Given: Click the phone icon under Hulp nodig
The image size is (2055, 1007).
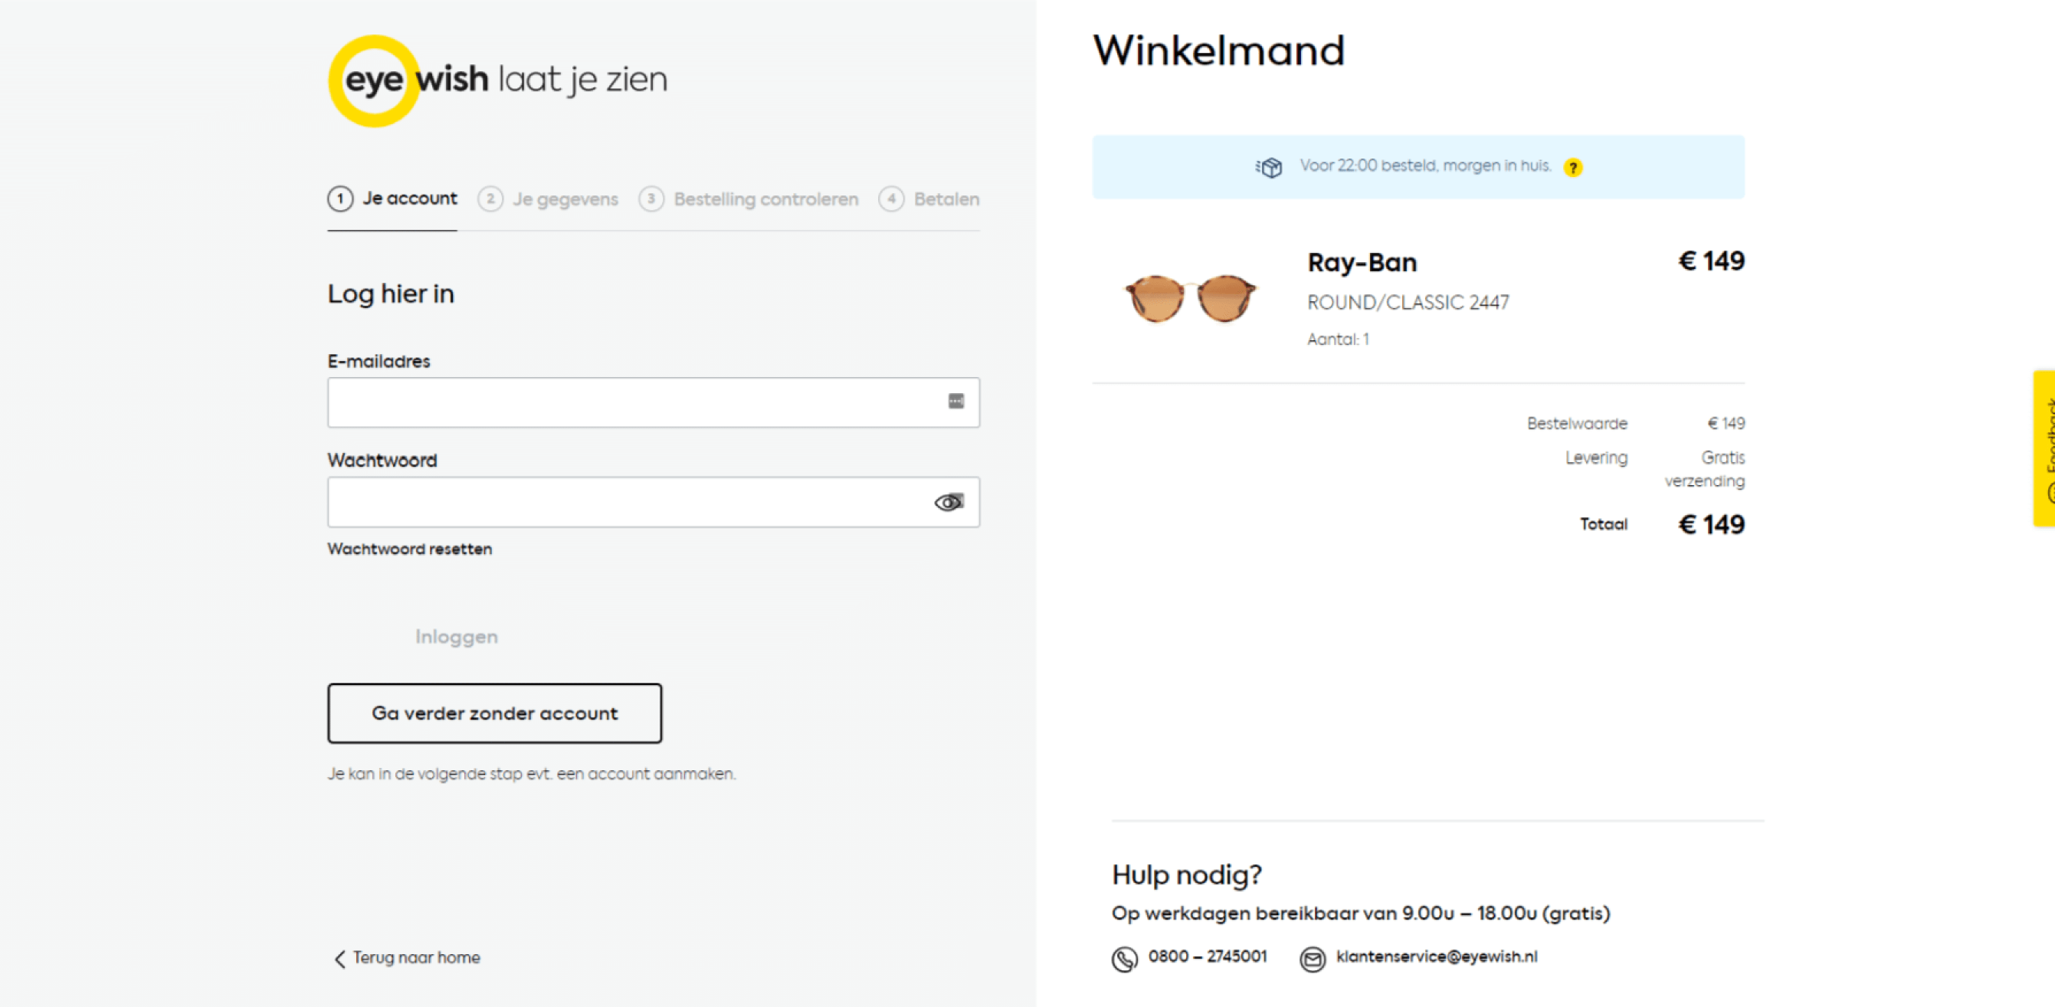Looking at the screenshot, I should click(1124, 958).
